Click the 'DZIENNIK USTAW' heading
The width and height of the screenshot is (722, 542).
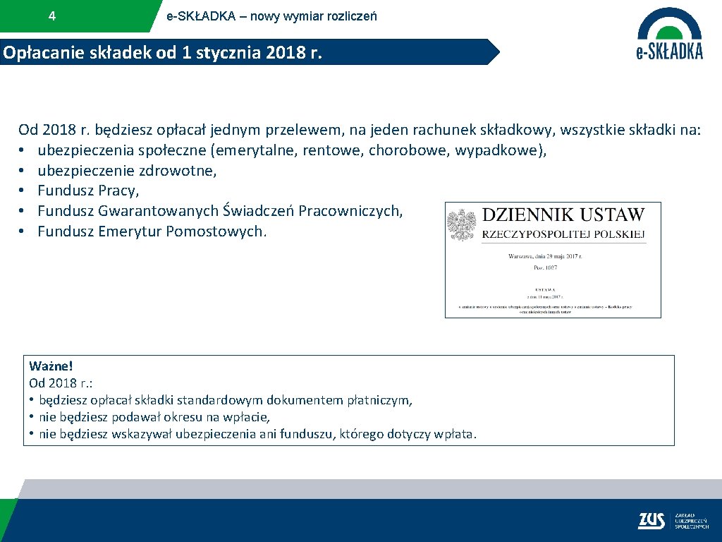point(563,215)
